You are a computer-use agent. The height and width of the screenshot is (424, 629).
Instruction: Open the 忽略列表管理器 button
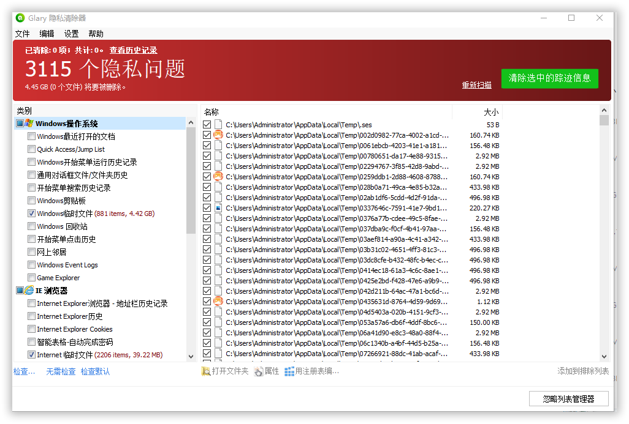tap(568, 399)
